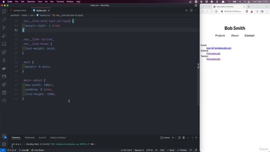Switch to DEBUG CONSOLE tab
Screen dimensions: 270x152
click(58, 138)
